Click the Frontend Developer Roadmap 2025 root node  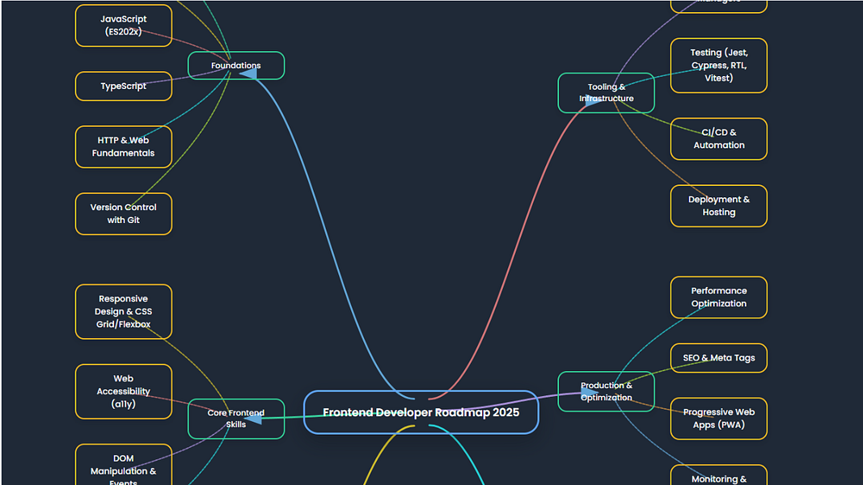tap(421, 412)
